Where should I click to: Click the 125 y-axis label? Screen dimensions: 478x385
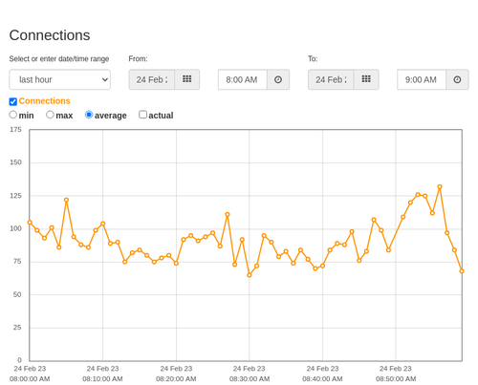coord(15,196)
